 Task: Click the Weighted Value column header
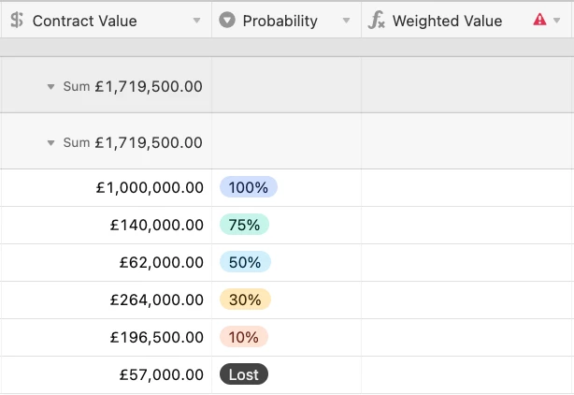pyautogui.click(x=447, y=21)
